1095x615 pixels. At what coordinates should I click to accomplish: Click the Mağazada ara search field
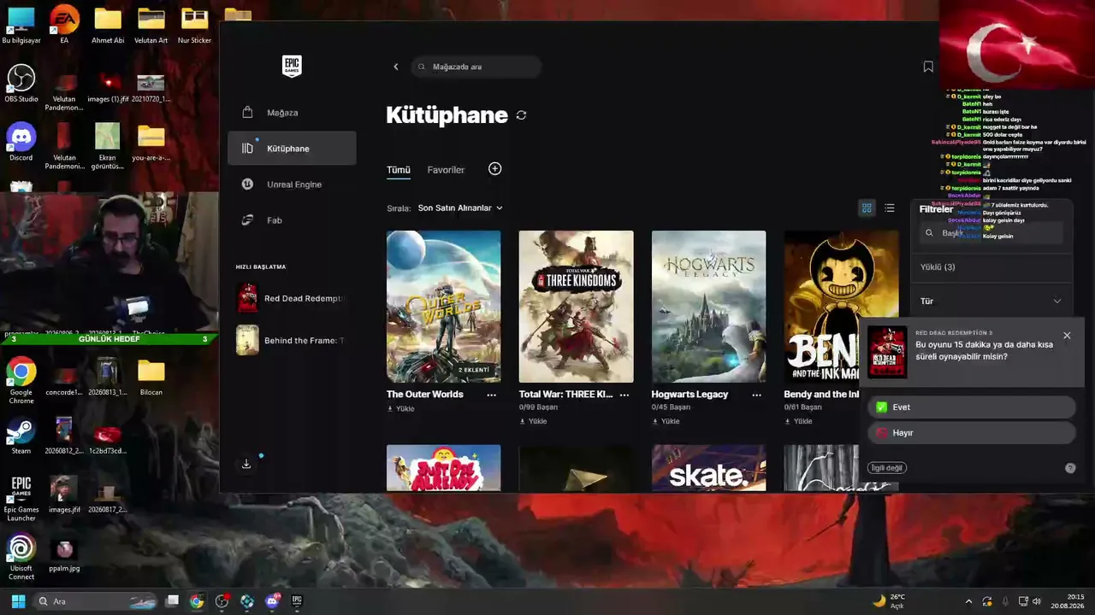click(476, 67)
